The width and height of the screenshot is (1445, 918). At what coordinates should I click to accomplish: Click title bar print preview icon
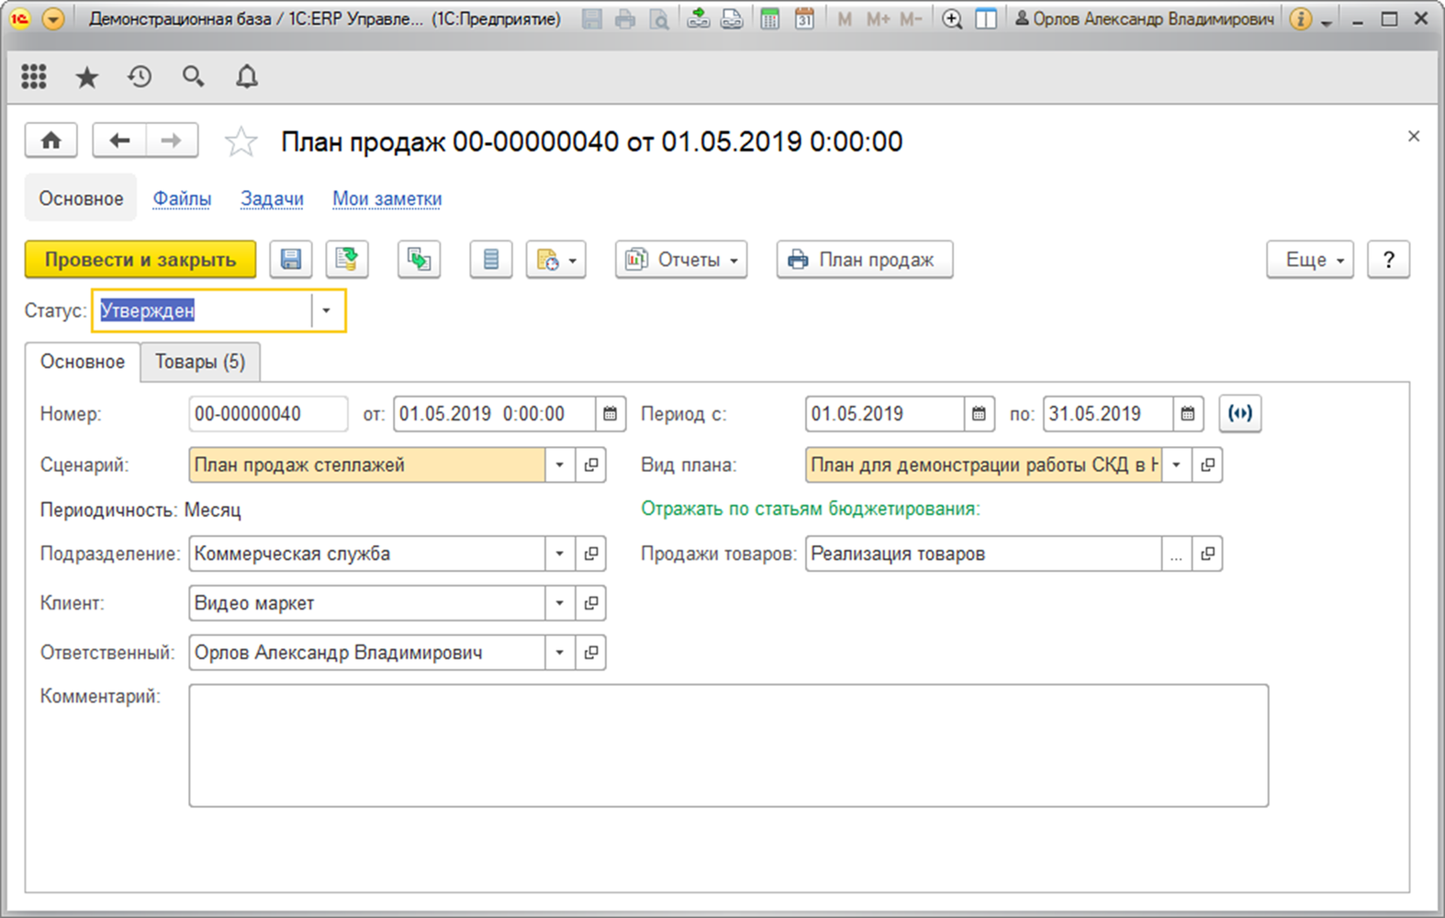(658, 18)
